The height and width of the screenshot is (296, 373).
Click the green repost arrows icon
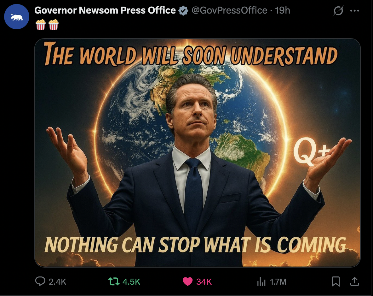114,281
